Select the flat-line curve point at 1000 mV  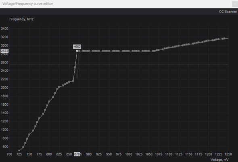(129, 51)
